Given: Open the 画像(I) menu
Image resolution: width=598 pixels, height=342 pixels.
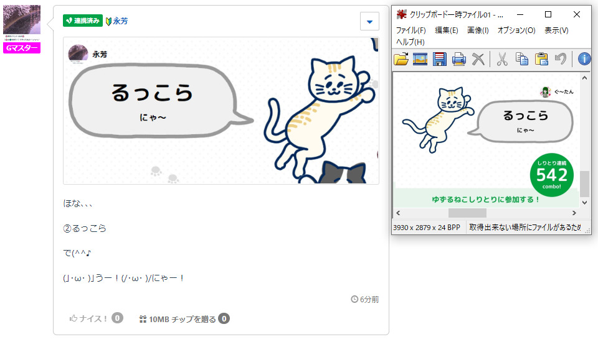Looking at the screenshot, I should [x=478, y=30].
